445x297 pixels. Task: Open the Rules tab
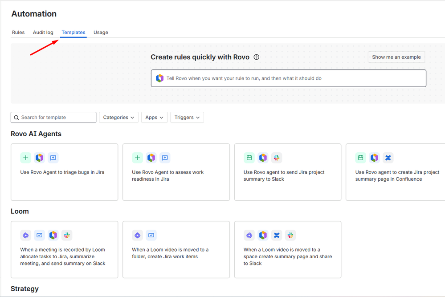pos(18,33)
